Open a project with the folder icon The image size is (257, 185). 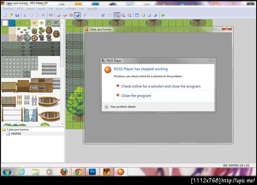[x=11, y=15]
